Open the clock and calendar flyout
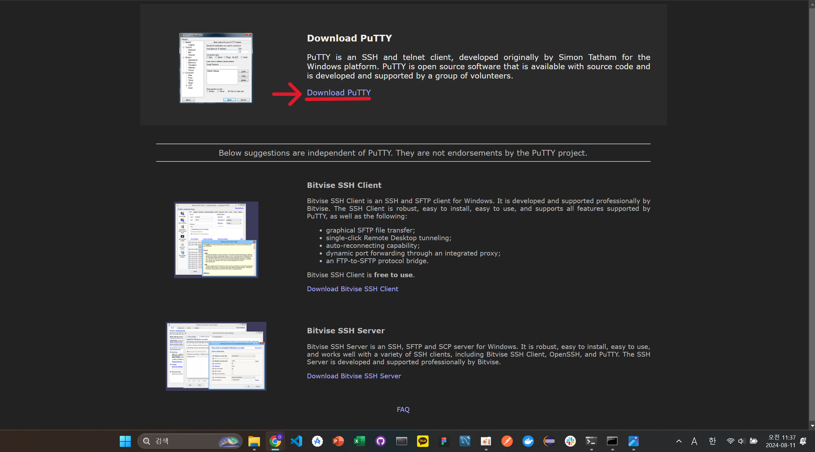 780,441
